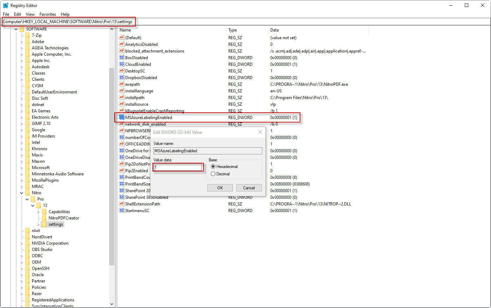Click the AnalyticsDisabled string value icon
Screen dimensions: 491x308
[121, 44]
